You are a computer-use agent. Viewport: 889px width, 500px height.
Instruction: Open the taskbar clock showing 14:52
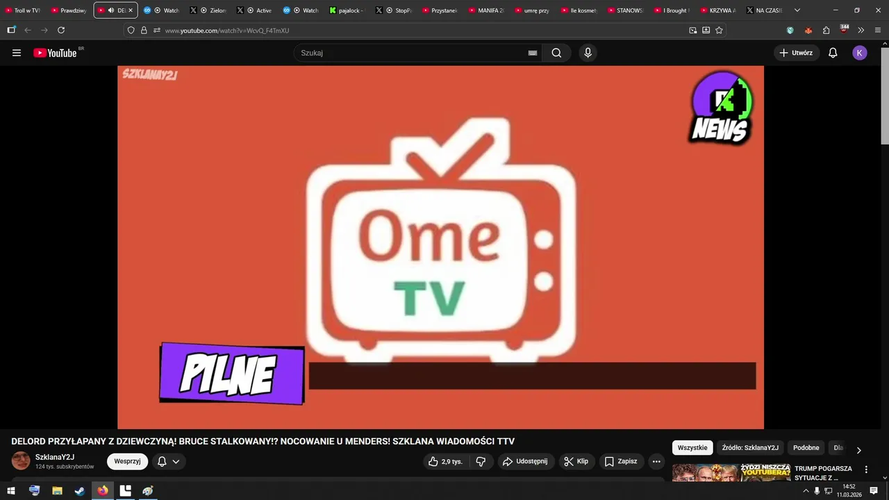[x=849, y=491]
